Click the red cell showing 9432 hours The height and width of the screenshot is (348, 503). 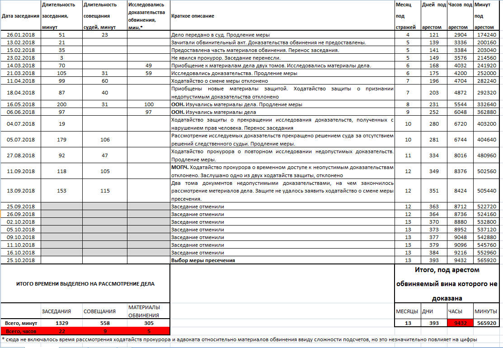click(x=460, y=323)
